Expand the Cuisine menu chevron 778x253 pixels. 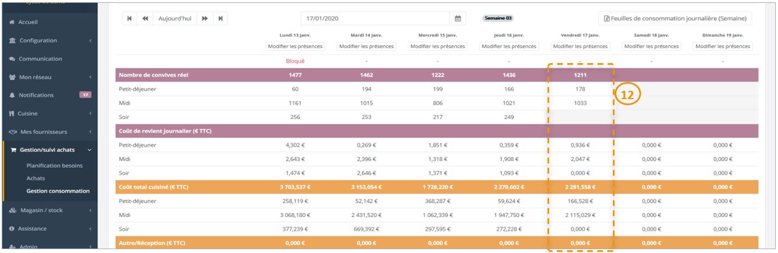point(90,113)
